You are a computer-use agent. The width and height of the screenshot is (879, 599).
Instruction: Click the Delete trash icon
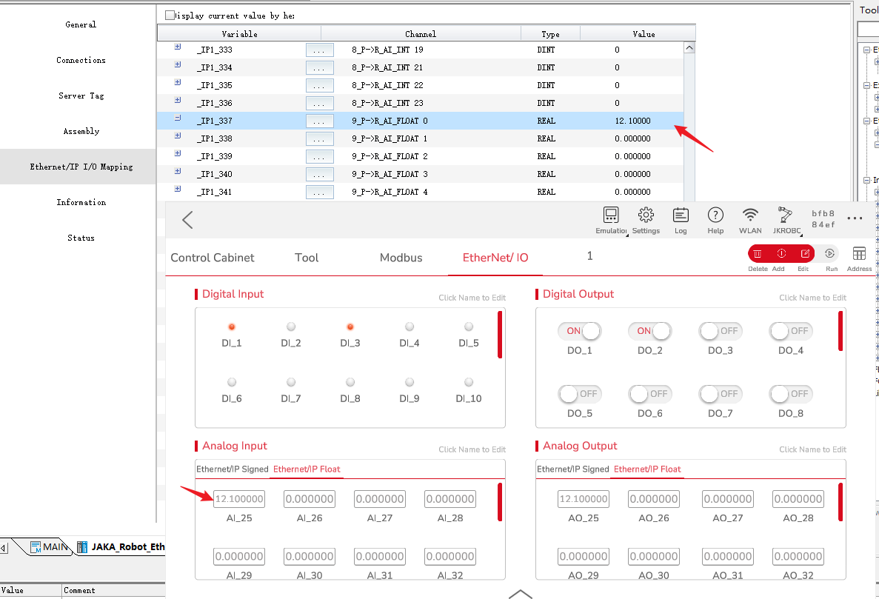pyautogui.click(x=758, y=253)
